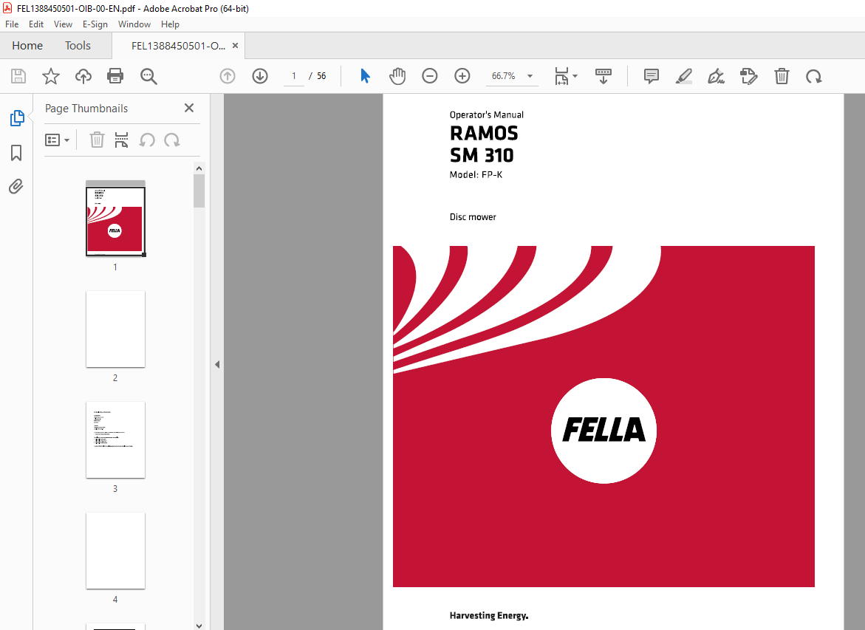
Task: Select page 1 thumbnail
Action: 115,222
